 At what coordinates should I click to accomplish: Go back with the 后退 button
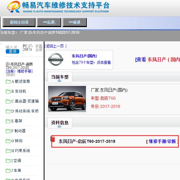click(x=49, y=22)
